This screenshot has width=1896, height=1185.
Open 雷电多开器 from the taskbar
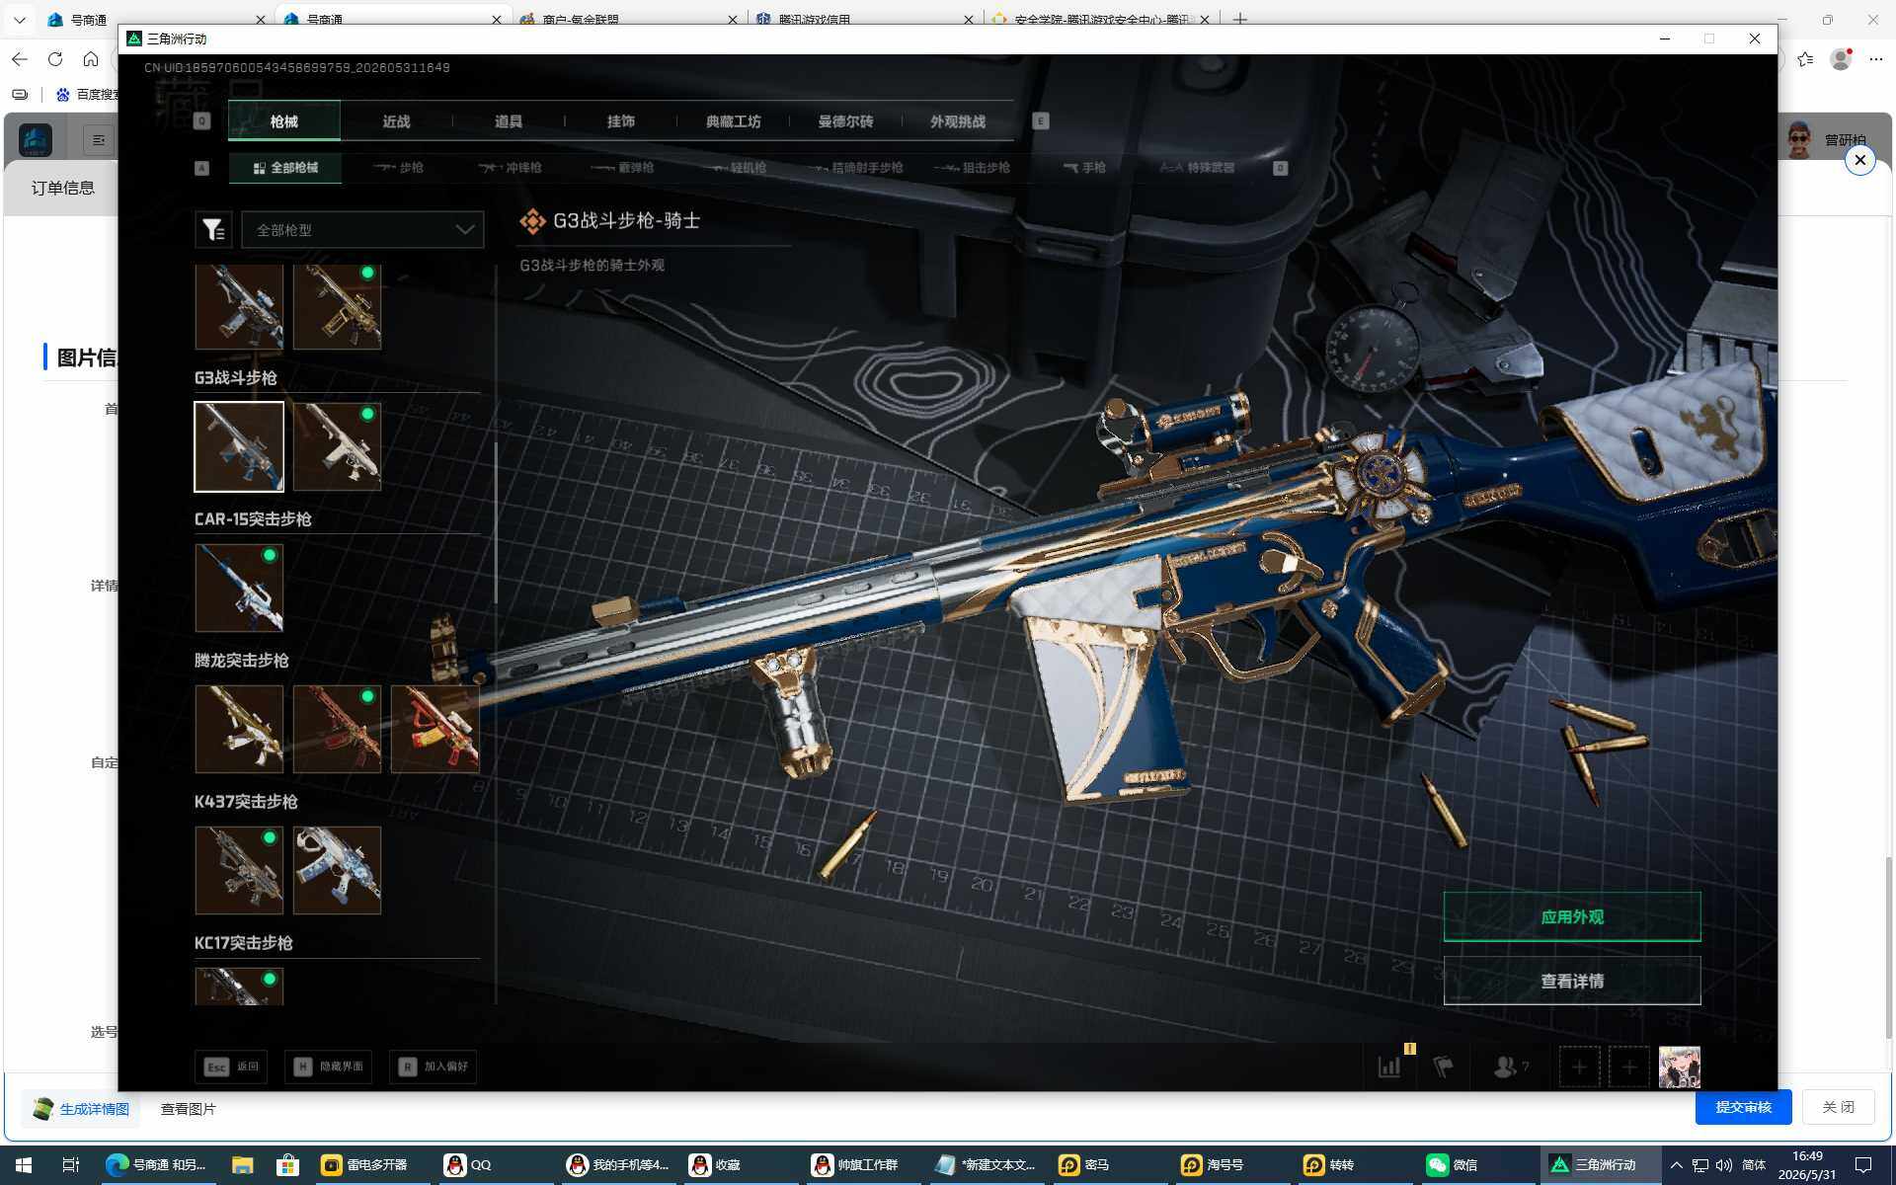pos(364,1165)
